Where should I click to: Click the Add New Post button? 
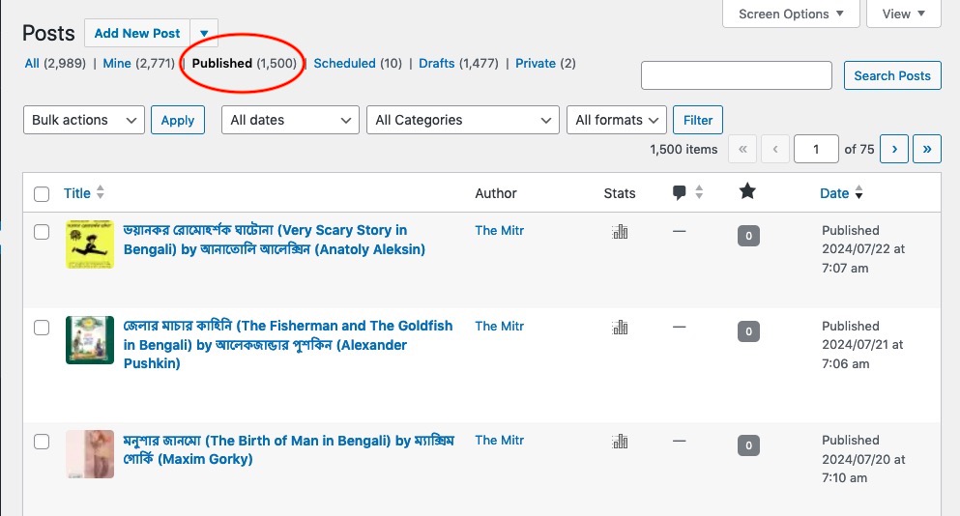pos(137,33)
